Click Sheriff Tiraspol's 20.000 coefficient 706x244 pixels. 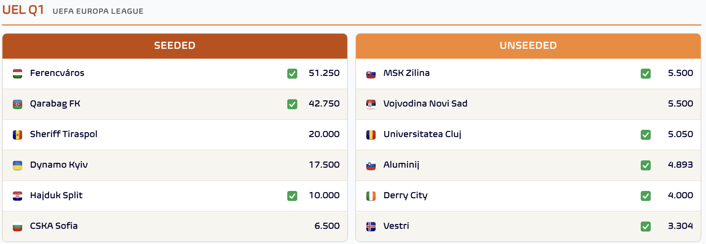tap(324, 134)
